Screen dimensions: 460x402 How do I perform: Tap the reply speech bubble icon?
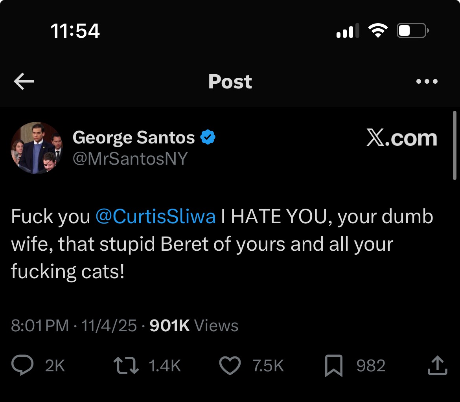tap(23, 366)
